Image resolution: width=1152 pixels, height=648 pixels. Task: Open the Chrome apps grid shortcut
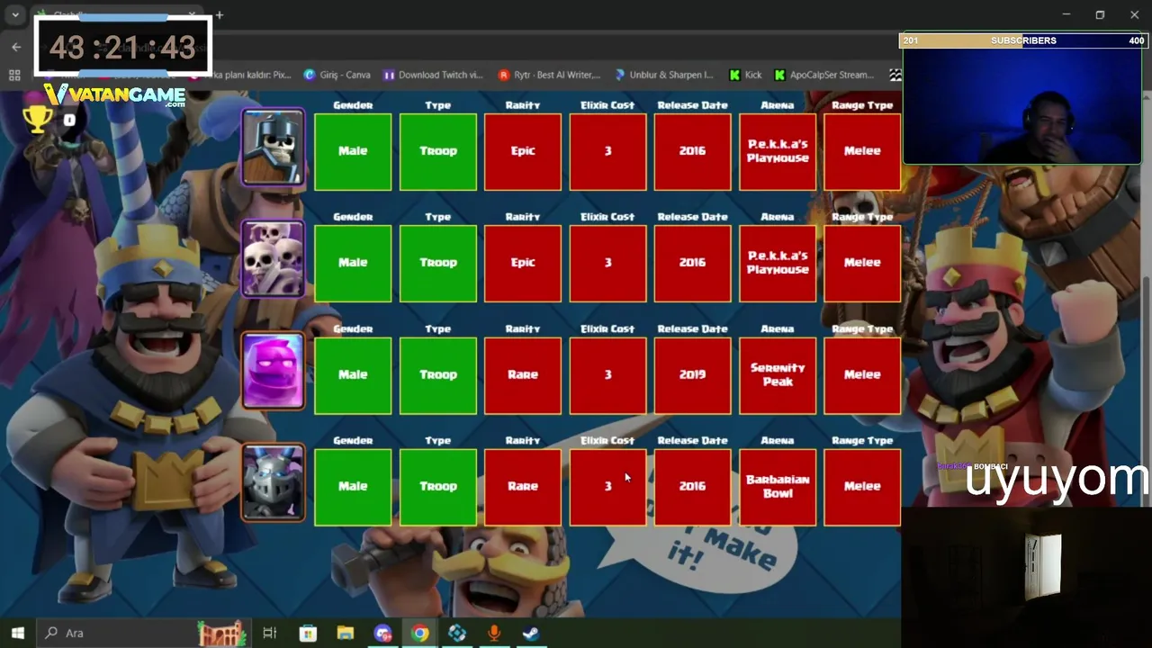[14, 75]
